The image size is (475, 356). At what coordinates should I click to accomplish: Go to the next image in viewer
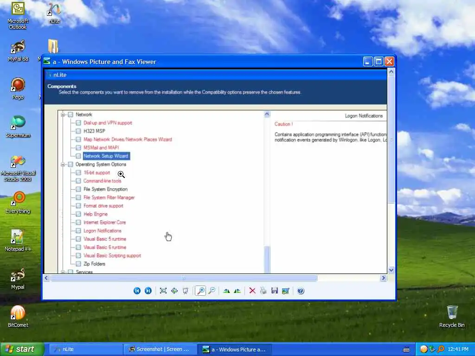(148, 291)
